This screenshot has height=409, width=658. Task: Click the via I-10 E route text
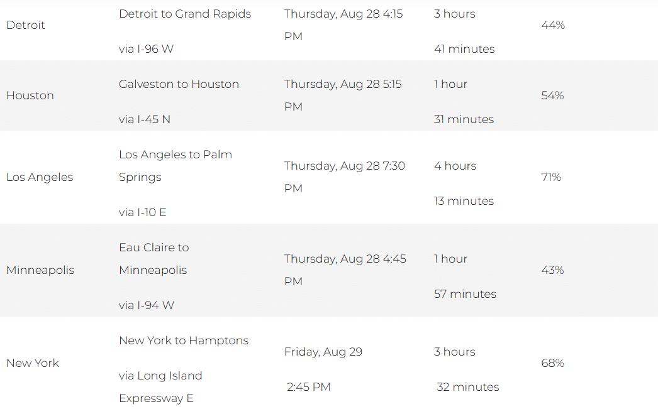point(143,212)
